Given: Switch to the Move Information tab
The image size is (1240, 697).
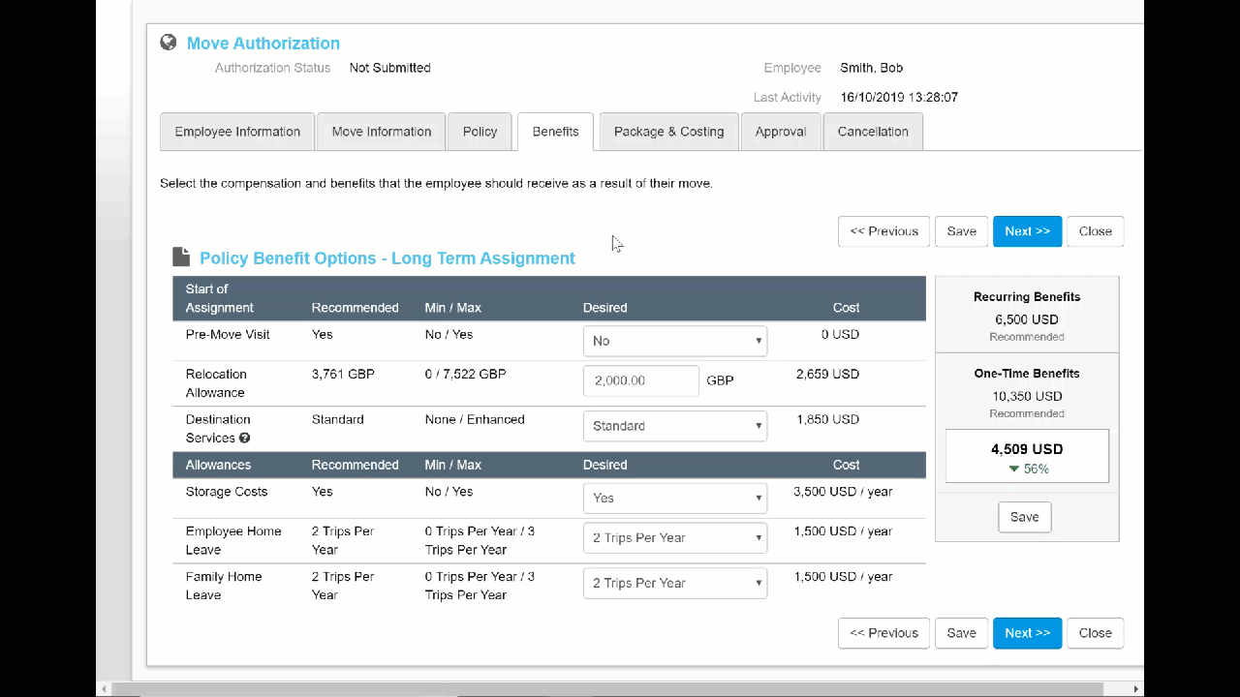Looking at the screenshot, I should click(382, 132).
